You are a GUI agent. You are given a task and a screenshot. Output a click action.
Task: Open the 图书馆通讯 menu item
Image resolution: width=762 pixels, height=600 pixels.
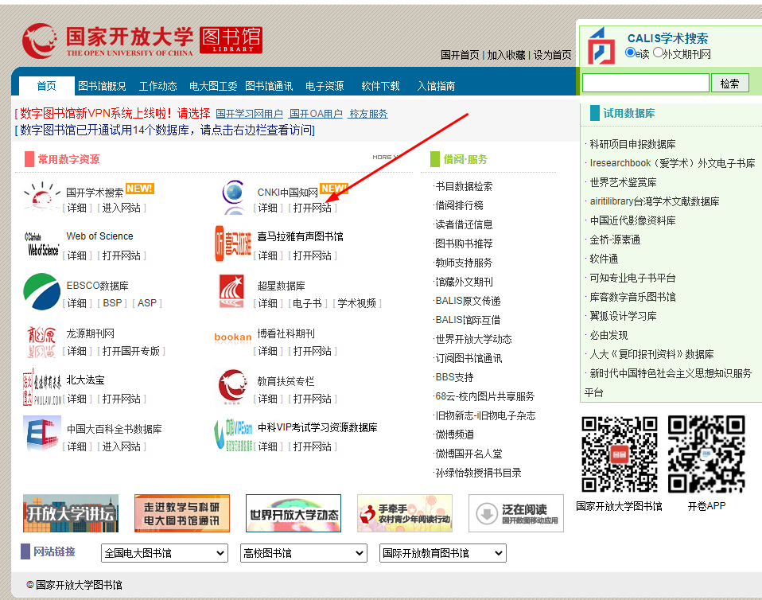(269, 86)
